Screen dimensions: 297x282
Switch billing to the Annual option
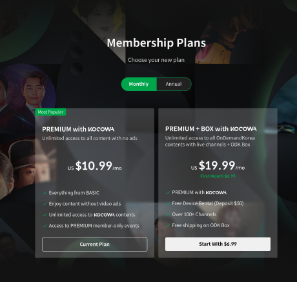click(x=174, y=84)
